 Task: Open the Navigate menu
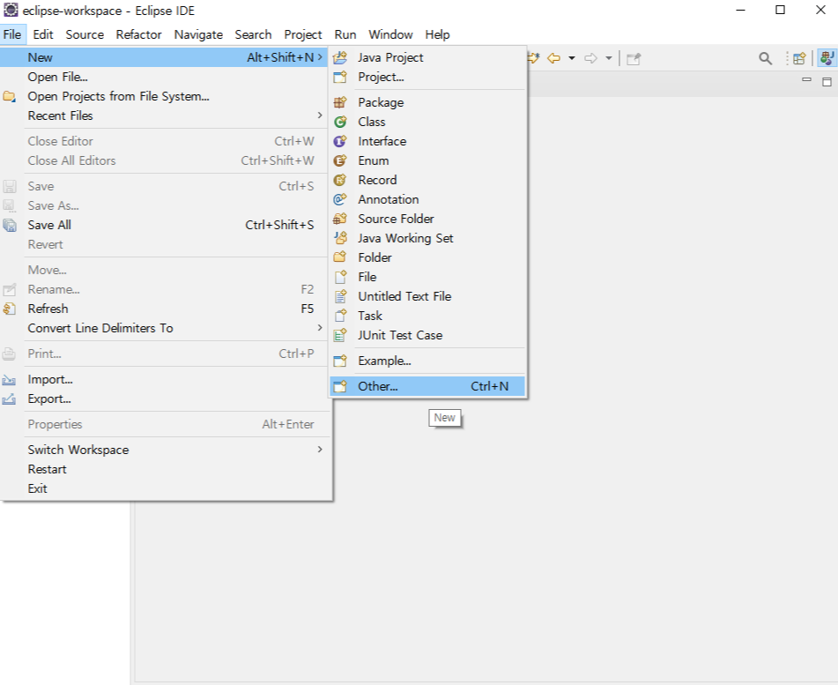[198, 34]
